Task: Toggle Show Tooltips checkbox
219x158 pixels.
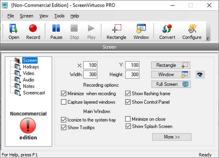Action: coord(64,128)
